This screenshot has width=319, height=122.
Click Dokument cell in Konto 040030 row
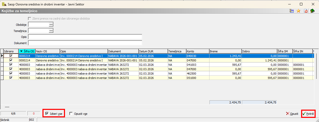(123, 56)
